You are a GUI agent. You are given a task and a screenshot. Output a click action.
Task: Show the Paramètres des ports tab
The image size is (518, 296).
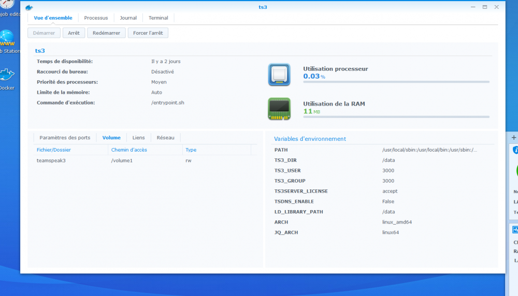click(65, 138)
